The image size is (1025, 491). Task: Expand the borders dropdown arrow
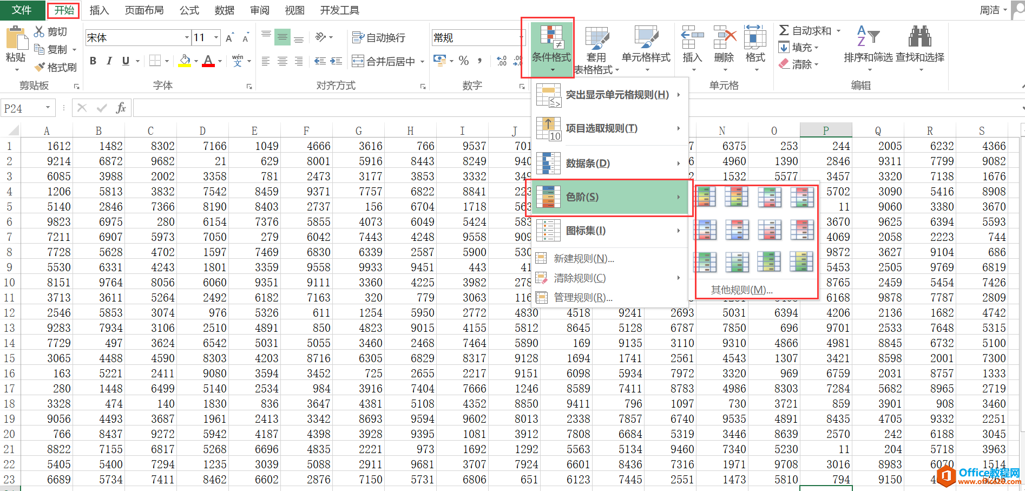[167, 61]
